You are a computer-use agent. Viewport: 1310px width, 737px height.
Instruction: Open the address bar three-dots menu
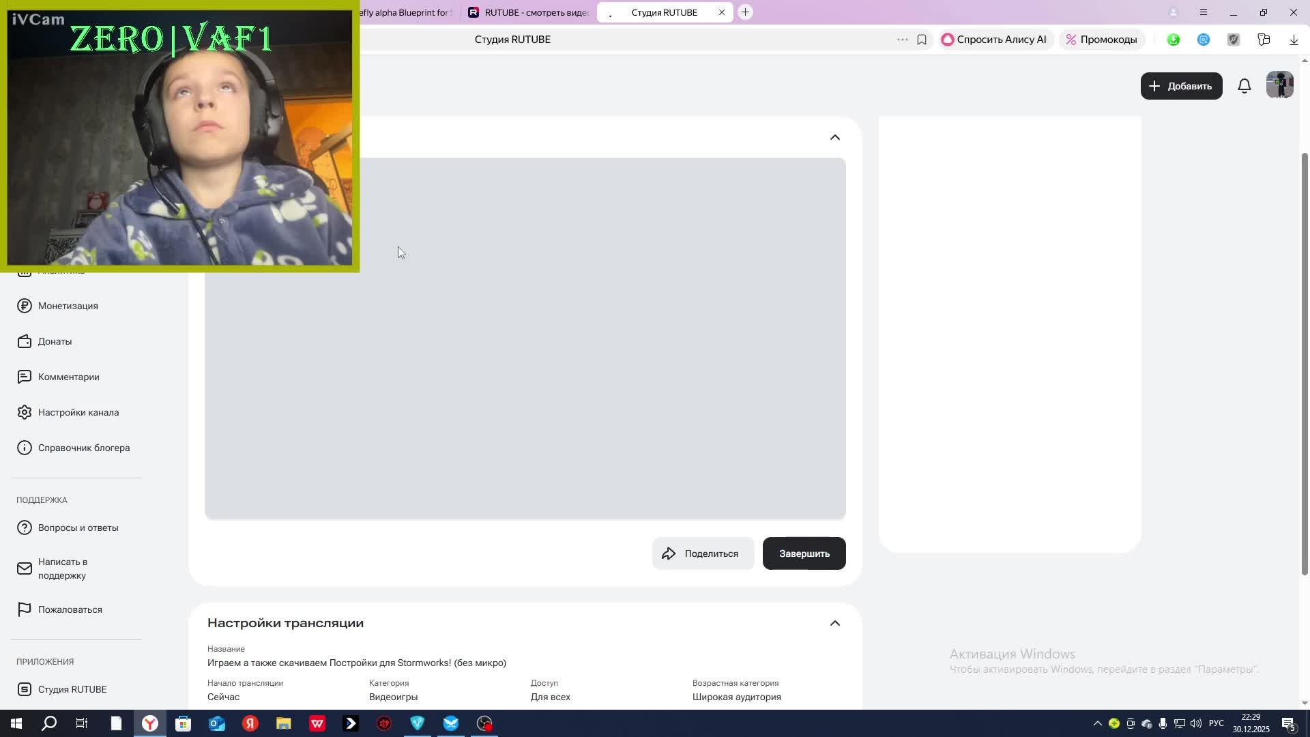pos(902,40)
